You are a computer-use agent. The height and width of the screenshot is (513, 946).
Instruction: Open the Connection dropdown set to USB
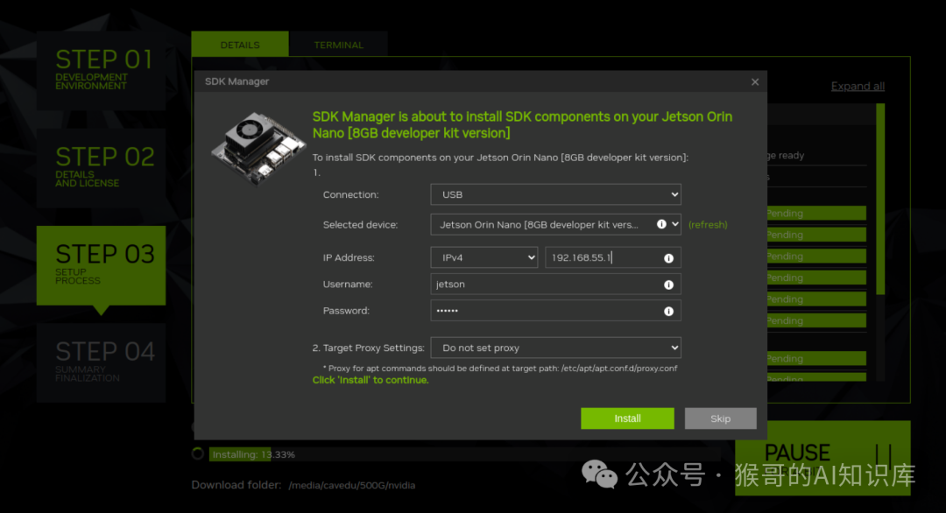point(555,194)
